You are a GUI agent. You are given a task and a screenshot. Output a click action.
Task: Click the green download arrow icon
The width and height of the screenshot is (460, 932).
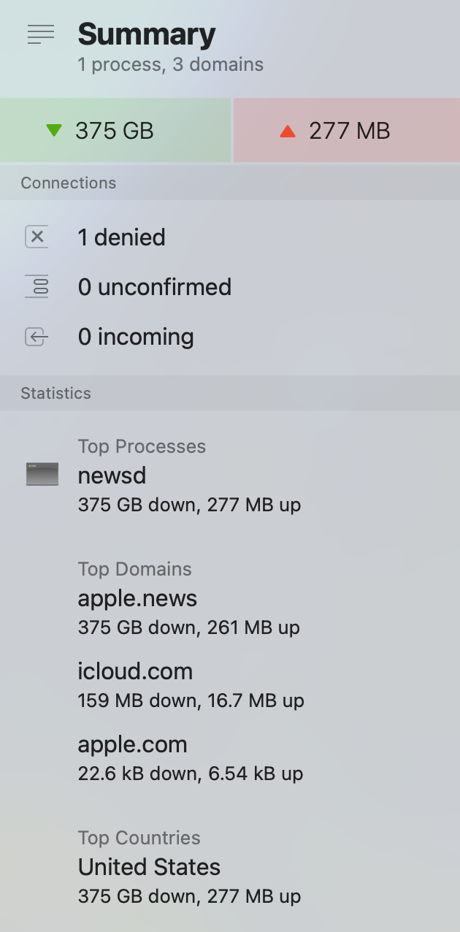(54, 131)
